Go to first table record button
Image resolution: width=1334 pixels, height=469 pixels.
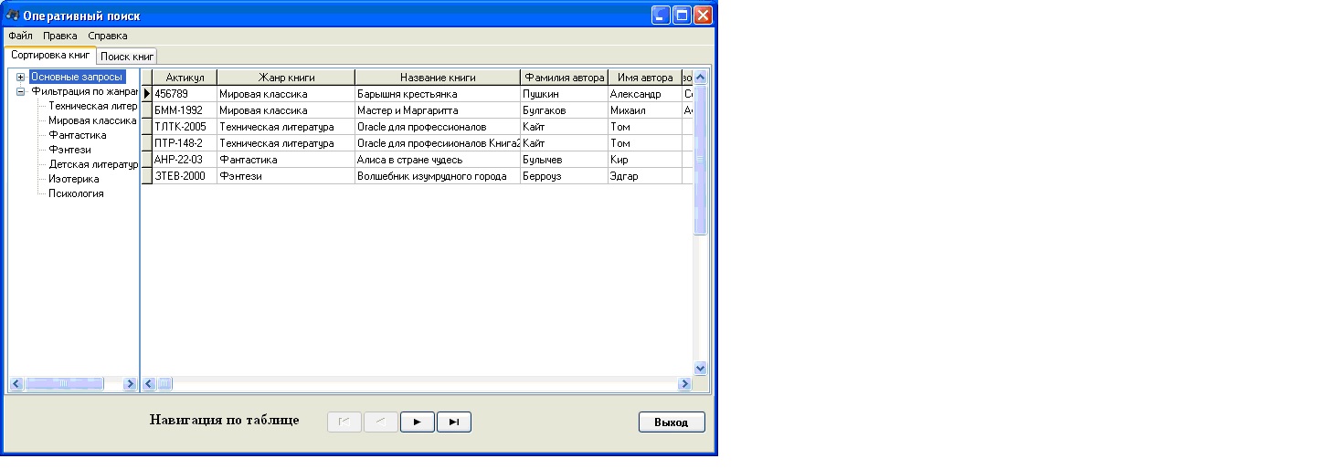click(x=344, y=422)
